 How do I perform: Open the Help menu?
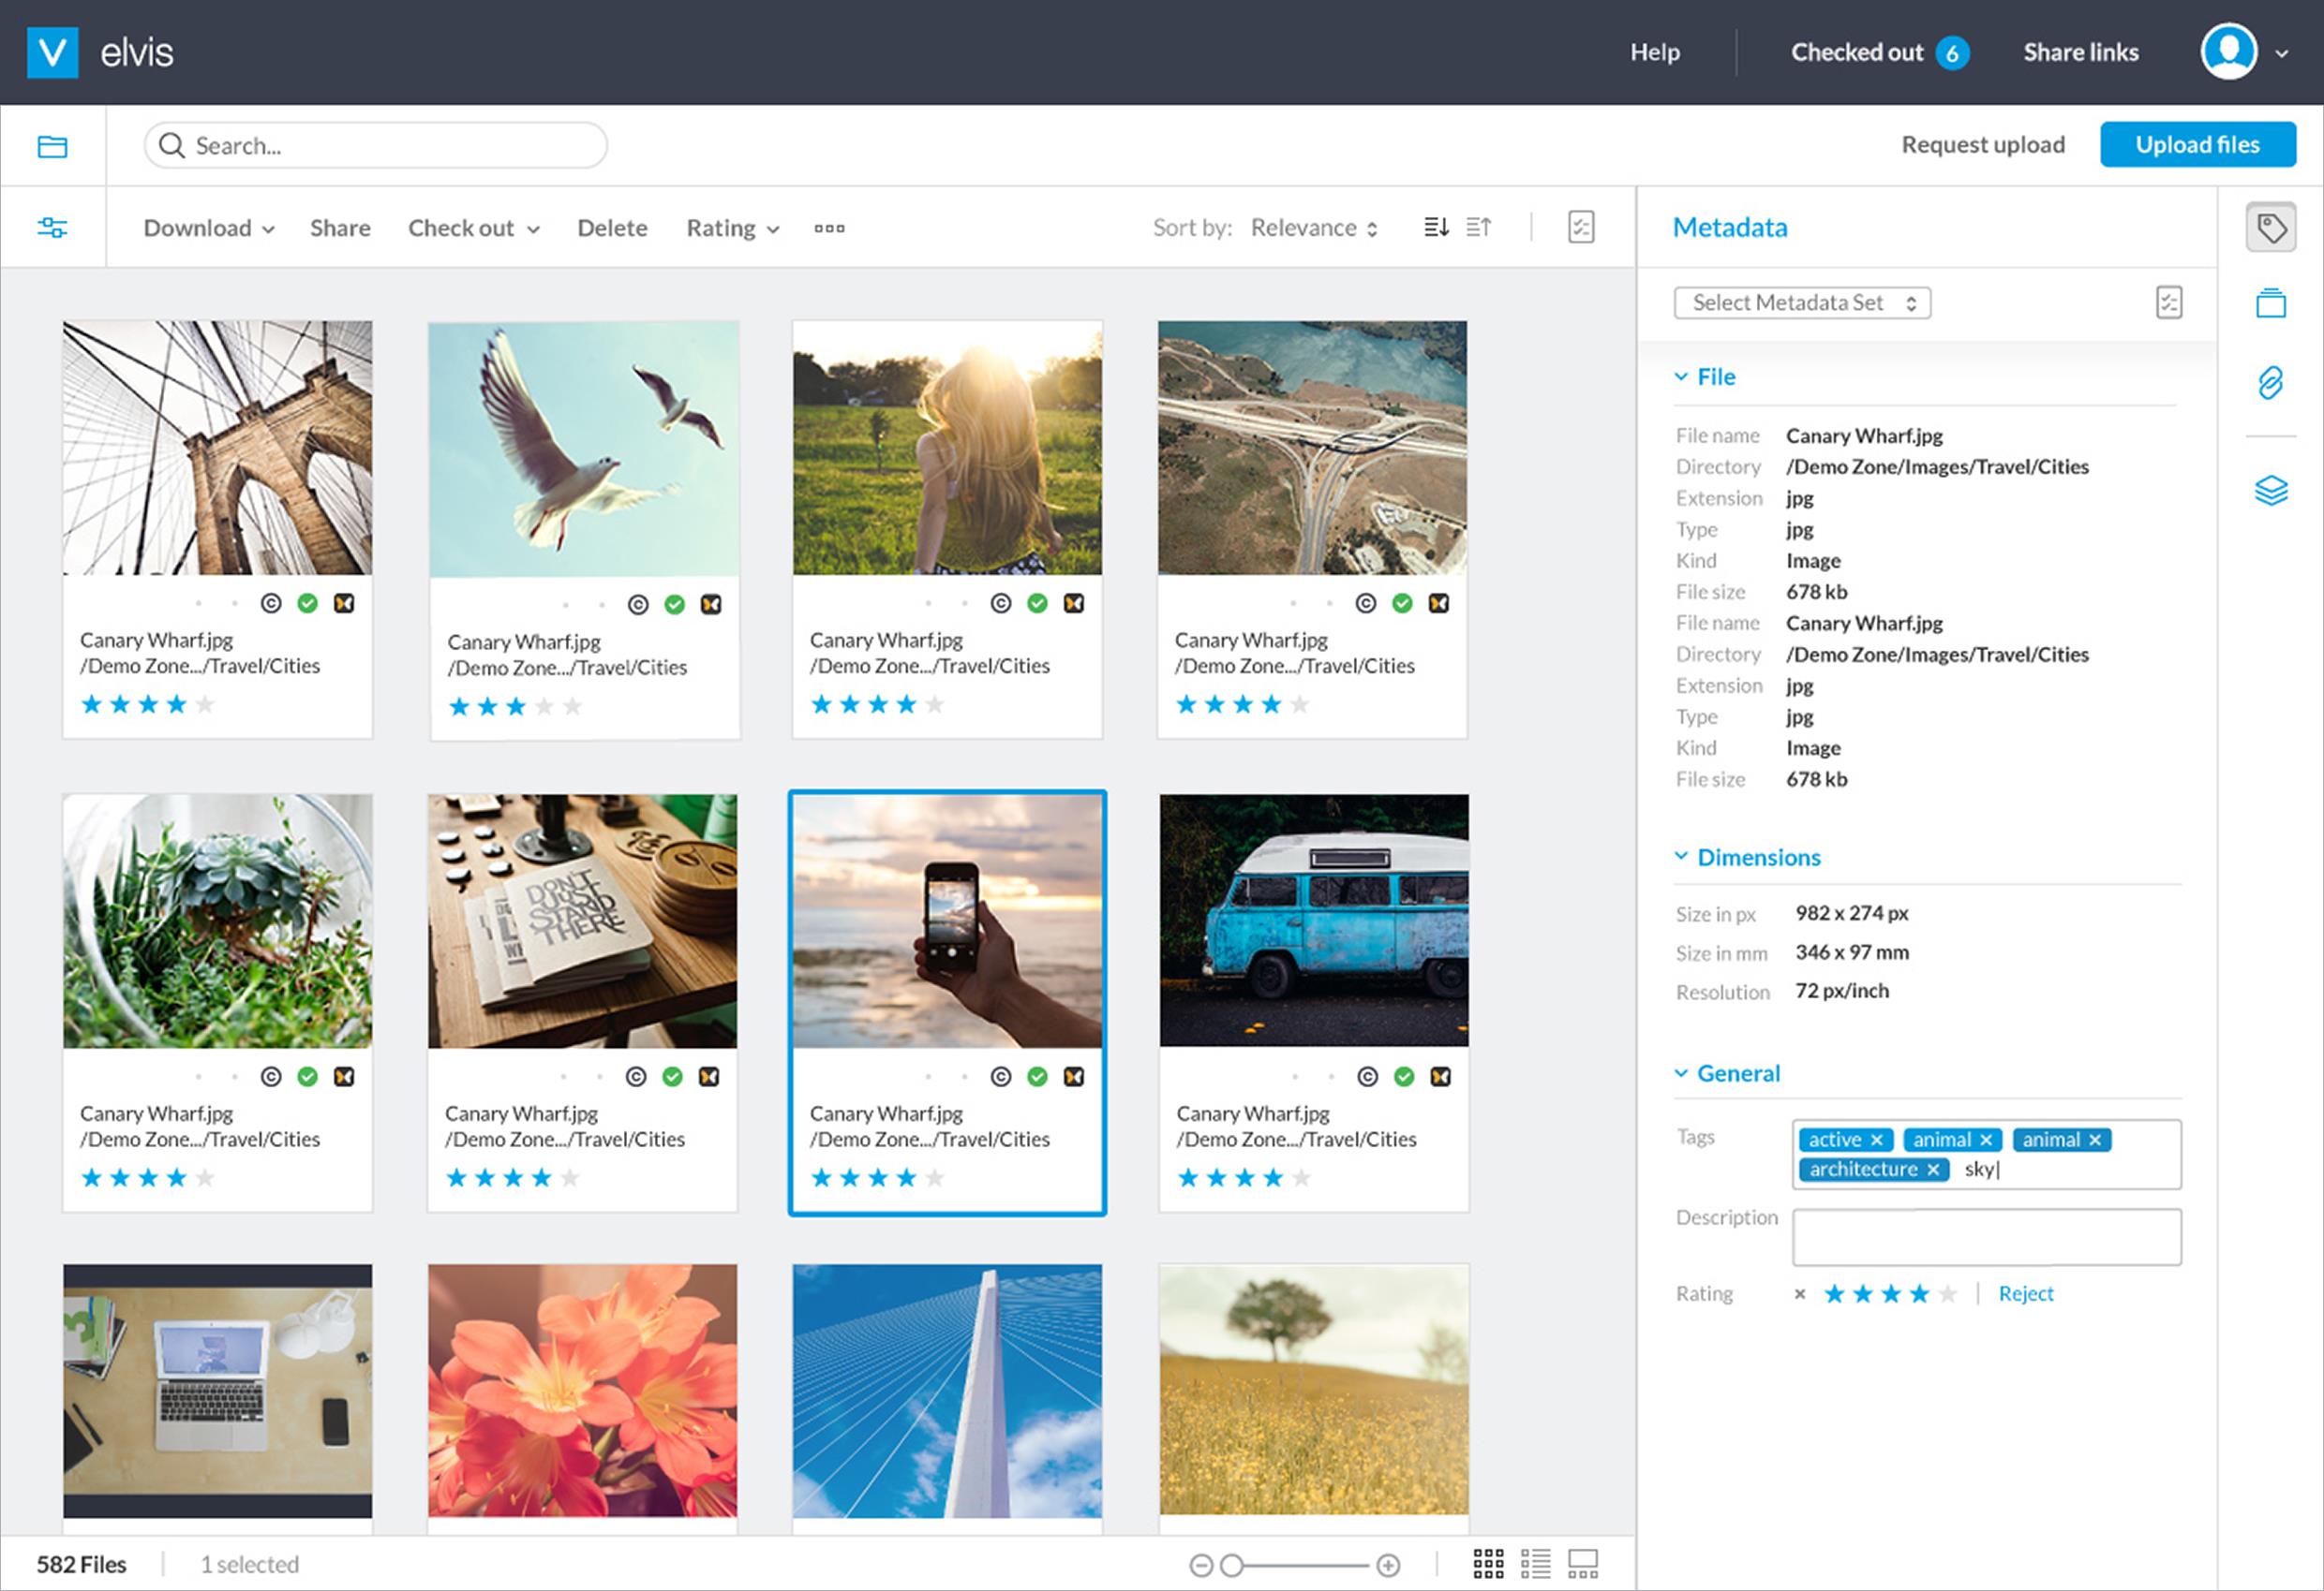(x=1654, y=52)
